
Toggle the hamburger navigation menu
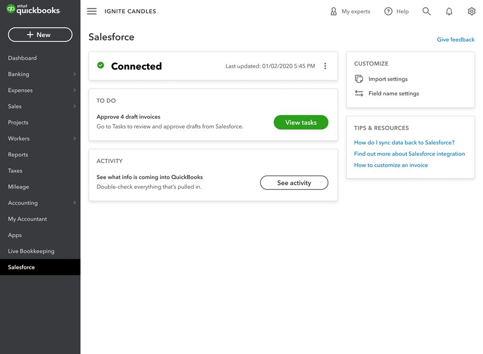coord(92,11)
